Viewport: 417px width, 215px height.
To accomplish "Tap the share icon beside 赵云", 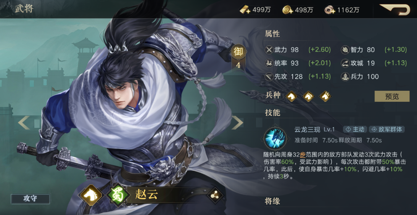I will (215, 195).
